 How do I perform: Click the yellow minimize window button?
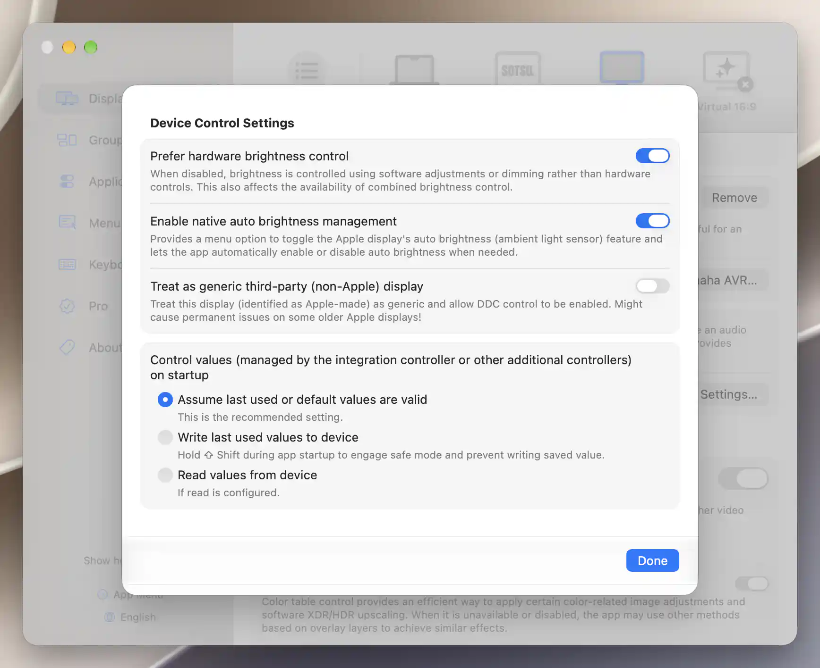pyautogui.click(x=69, y=47)
